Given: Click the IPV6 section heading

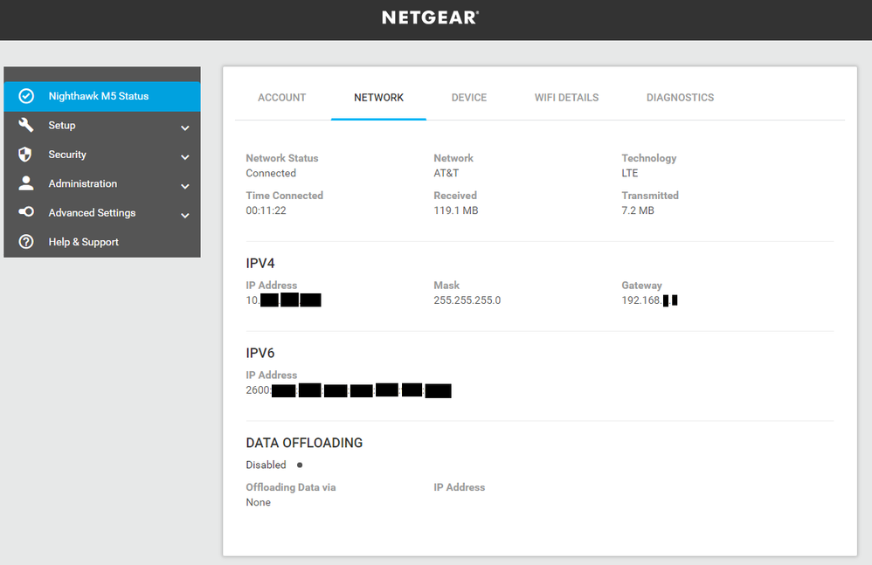Looking at the screenshot, I should tap(260, 354).
